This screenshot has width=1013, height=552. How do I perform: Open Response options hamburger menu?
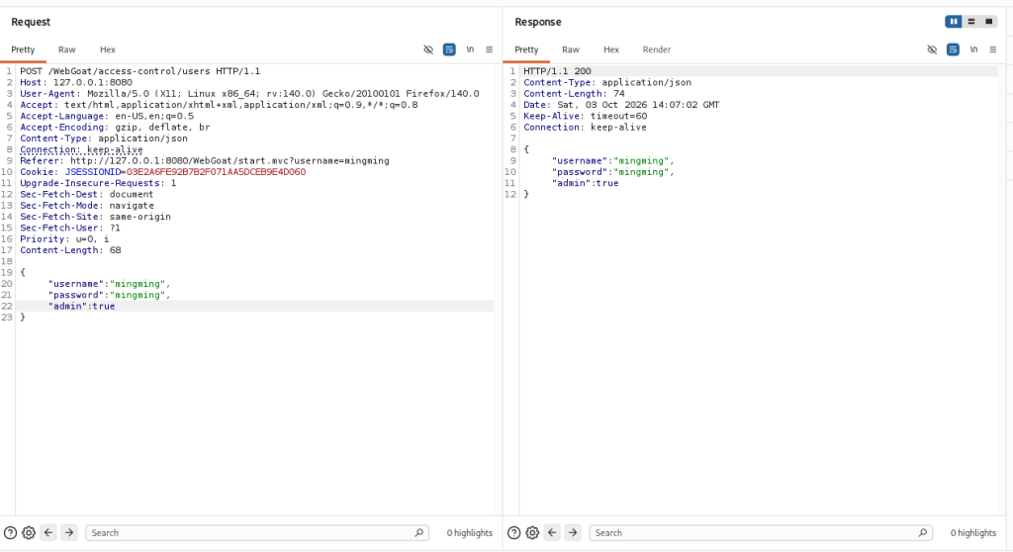(993, 49)
